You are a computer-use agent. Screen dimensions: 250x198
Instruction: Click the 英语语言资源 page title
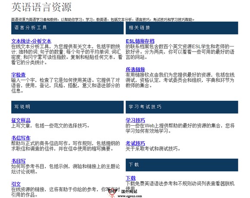pyautogui.click(x=41, y=7)
